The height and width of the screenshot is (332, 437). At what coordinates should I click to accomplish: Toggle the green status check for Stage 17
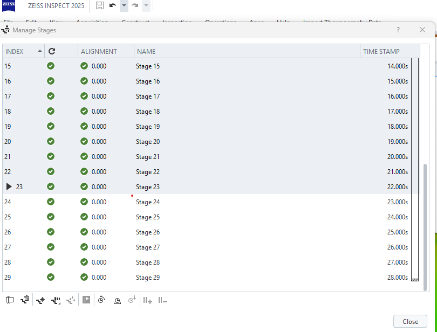click(51, 96)
